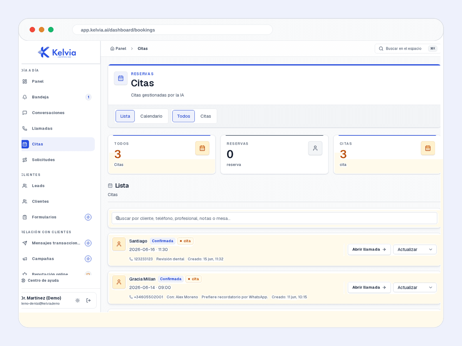462x346 pixels.
Task: Click the Gracia Millan name
Action: [x=142, y=279]
